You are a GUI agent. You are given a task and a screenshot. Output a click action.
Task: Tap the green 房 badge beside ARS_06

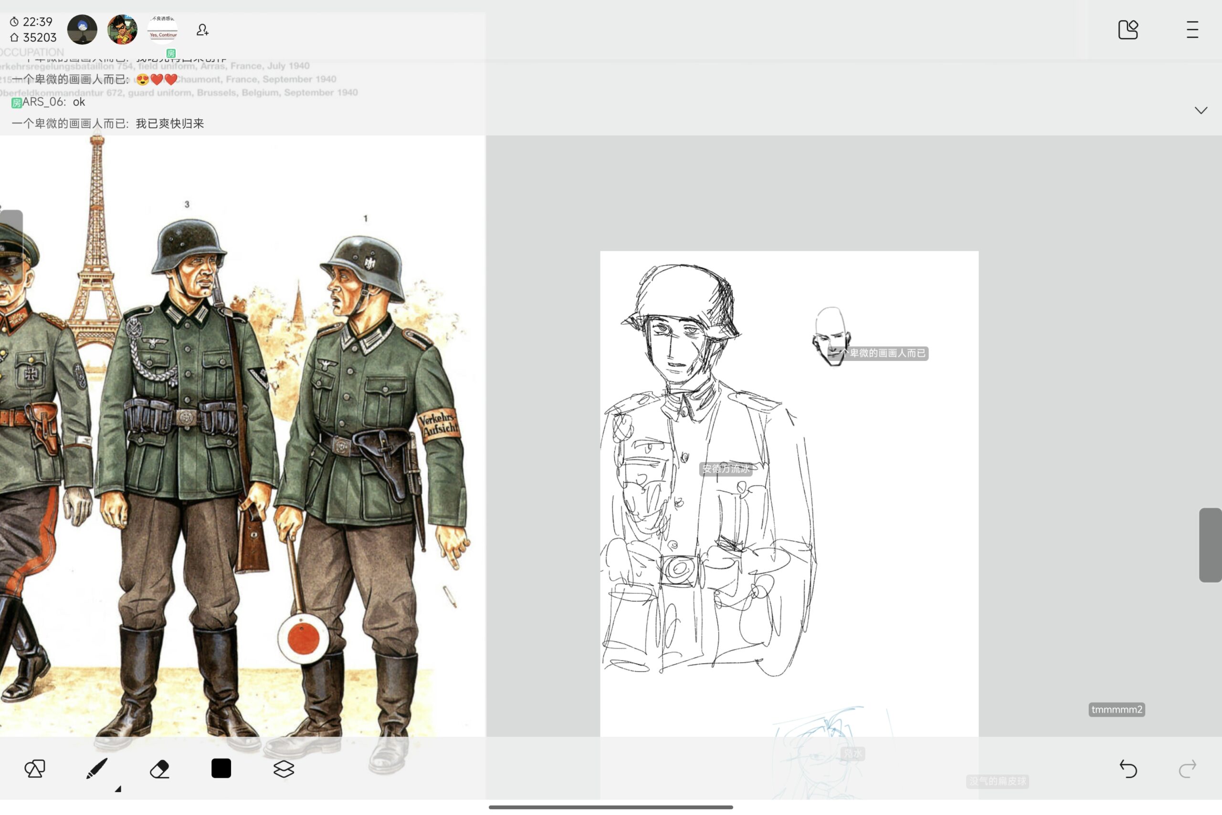pyautogui.click(x=17, y=103)
